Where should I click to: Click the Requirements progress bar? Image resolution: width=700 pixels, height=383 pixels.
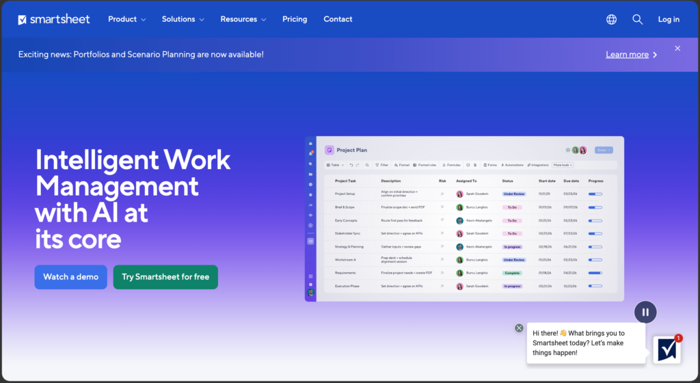tap(595, 273)
